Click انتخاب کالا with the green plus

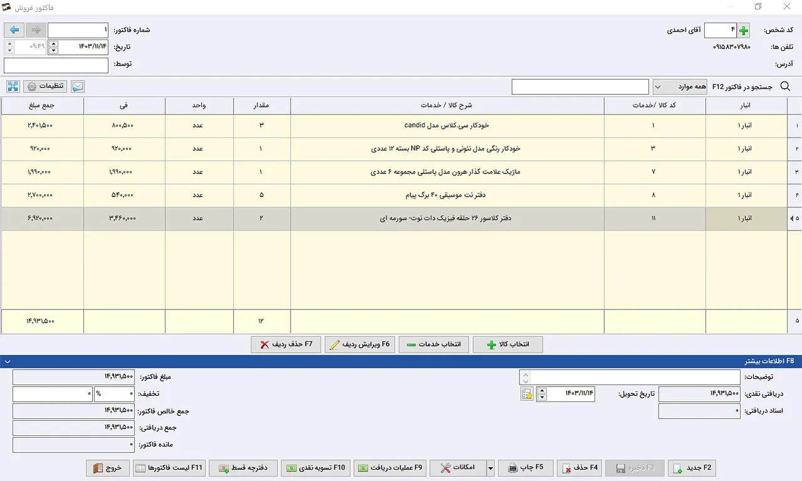point(508,344)
